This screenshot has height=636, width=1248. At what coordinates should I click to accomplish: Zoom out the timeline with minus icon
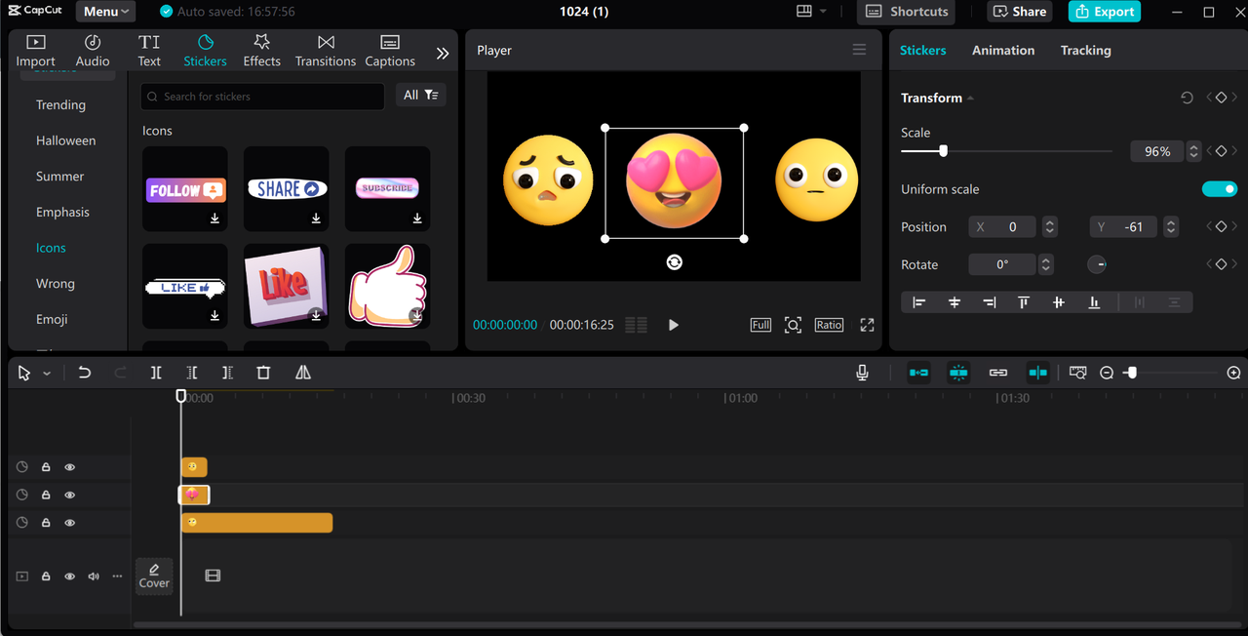pos(1107,373)
